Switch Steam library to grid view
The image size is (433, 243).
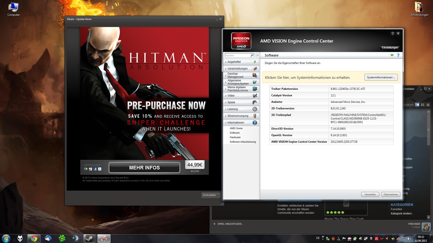coord(428,105)
